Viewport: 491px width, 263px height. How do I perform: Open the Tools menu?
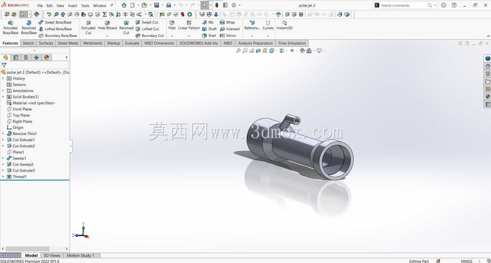point(85,5)
